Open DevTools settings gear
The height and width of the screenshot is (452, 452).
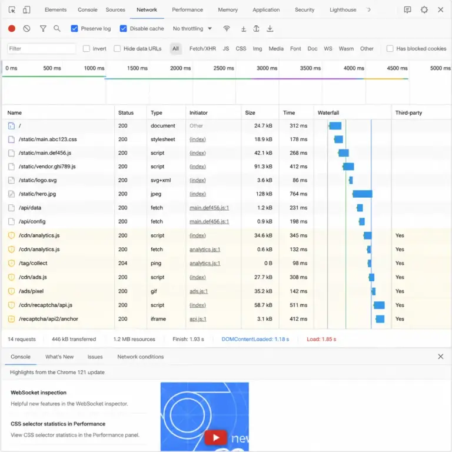click(424, 10)
